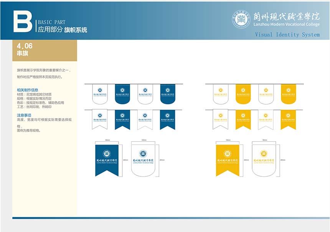Click the 注意事项 heading
The width and height of the screenshot is (330, 232).
point(24,115)
